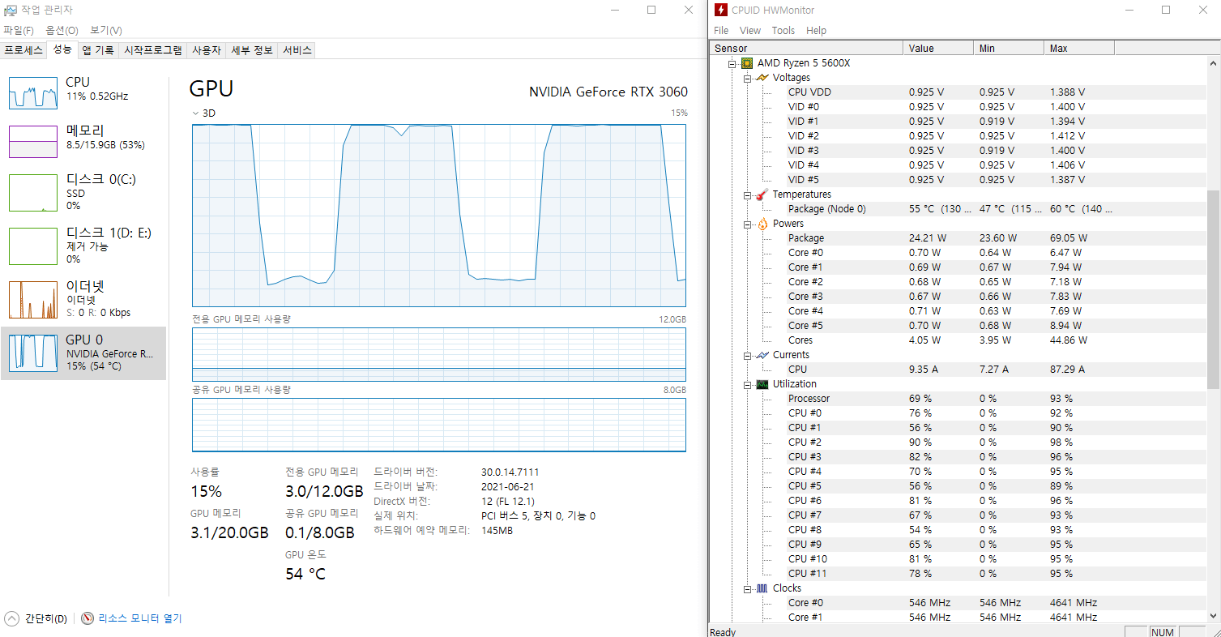Click the AMD Ryzen 5 5600X chip icon

(747, 63)
